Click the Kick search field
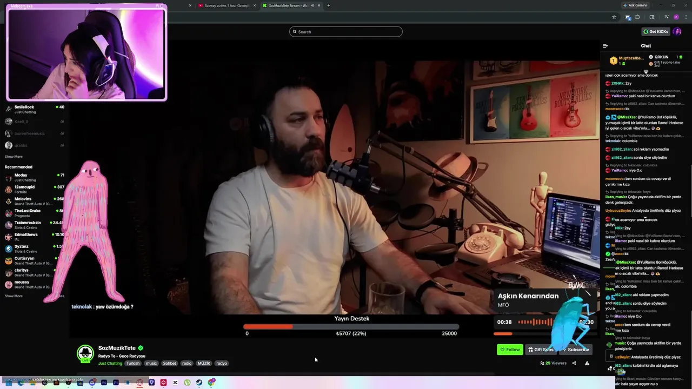This screenshot has width=692, height=389. (346, 32)
